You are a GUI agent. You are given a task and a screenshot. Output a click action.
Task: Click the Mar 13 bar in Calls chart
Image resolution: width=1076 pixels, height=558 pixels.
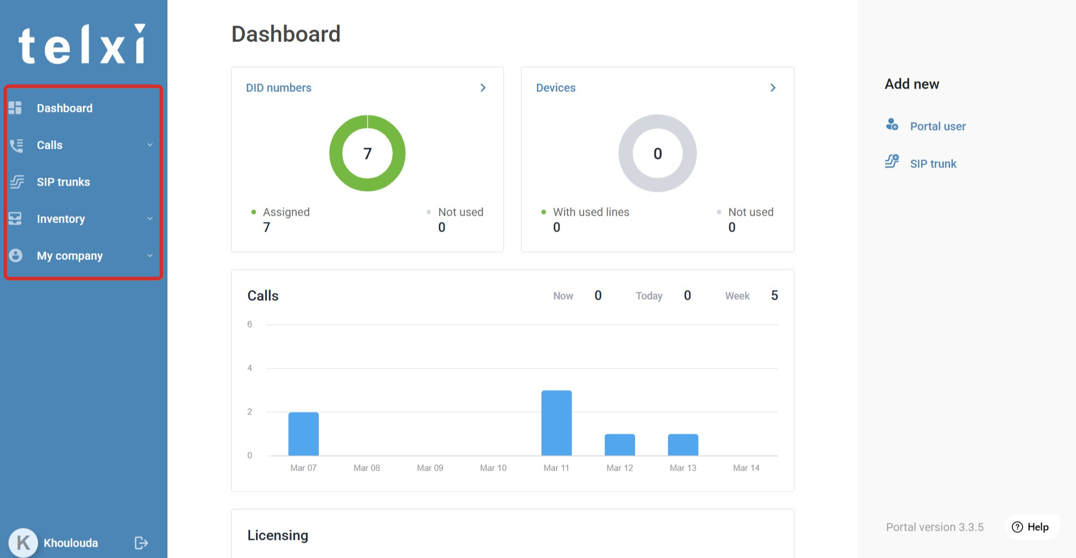tap(683, 444)
